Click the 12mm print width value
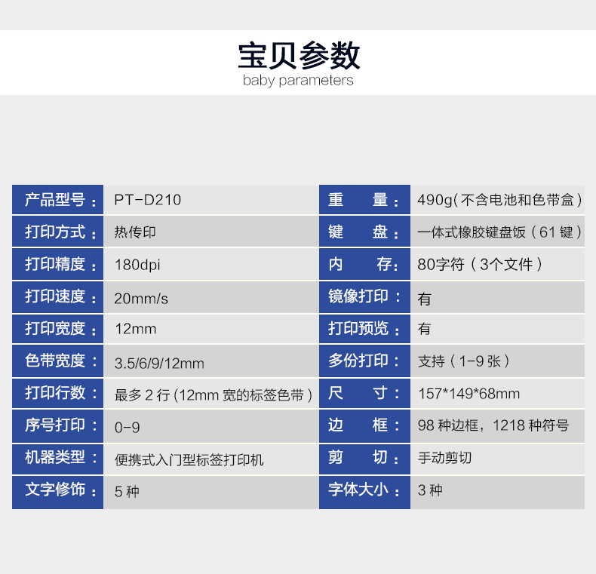 click(x=136, y=329)
